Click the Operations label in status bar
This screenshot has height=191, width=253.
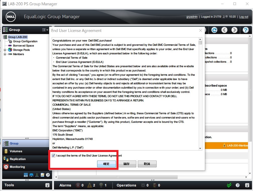(126, 185)
